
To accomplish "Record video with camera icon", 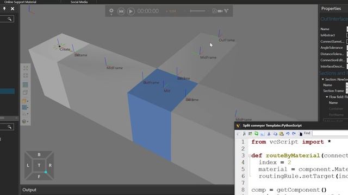I will click(220, 11).
